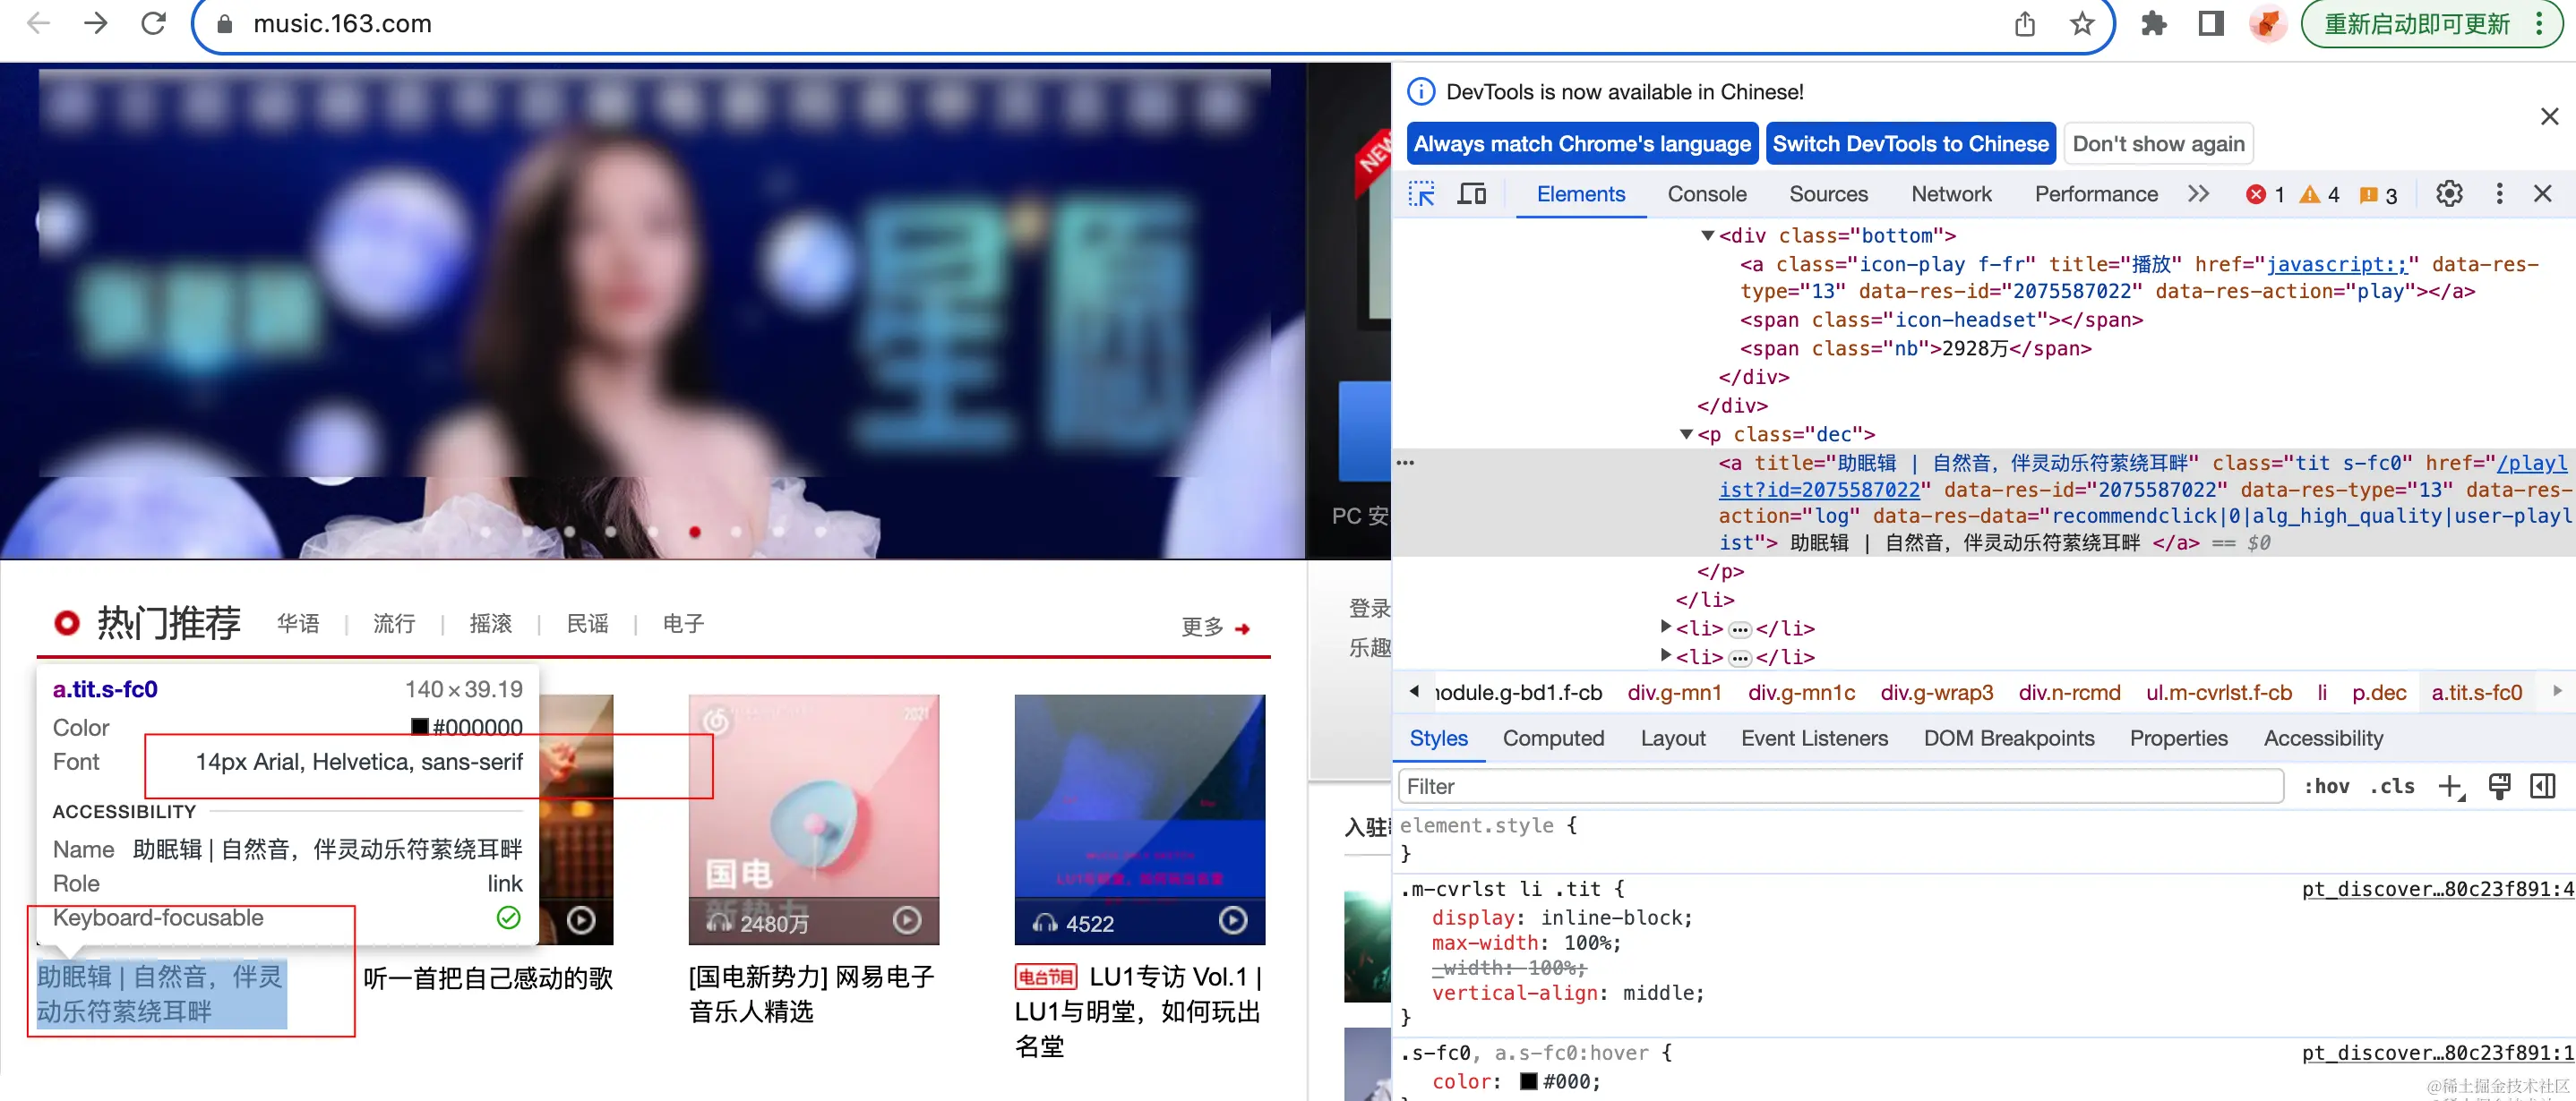2576x1101 pixels.
Task: Click the red error count indicator
Action: tap(2265, 195)
